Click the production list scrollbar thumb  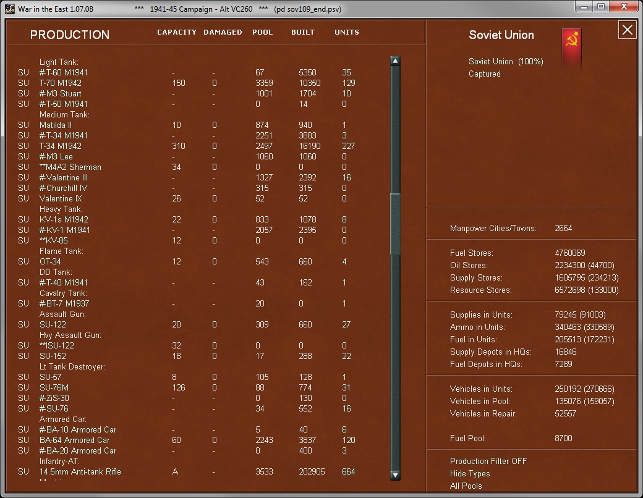395,224
